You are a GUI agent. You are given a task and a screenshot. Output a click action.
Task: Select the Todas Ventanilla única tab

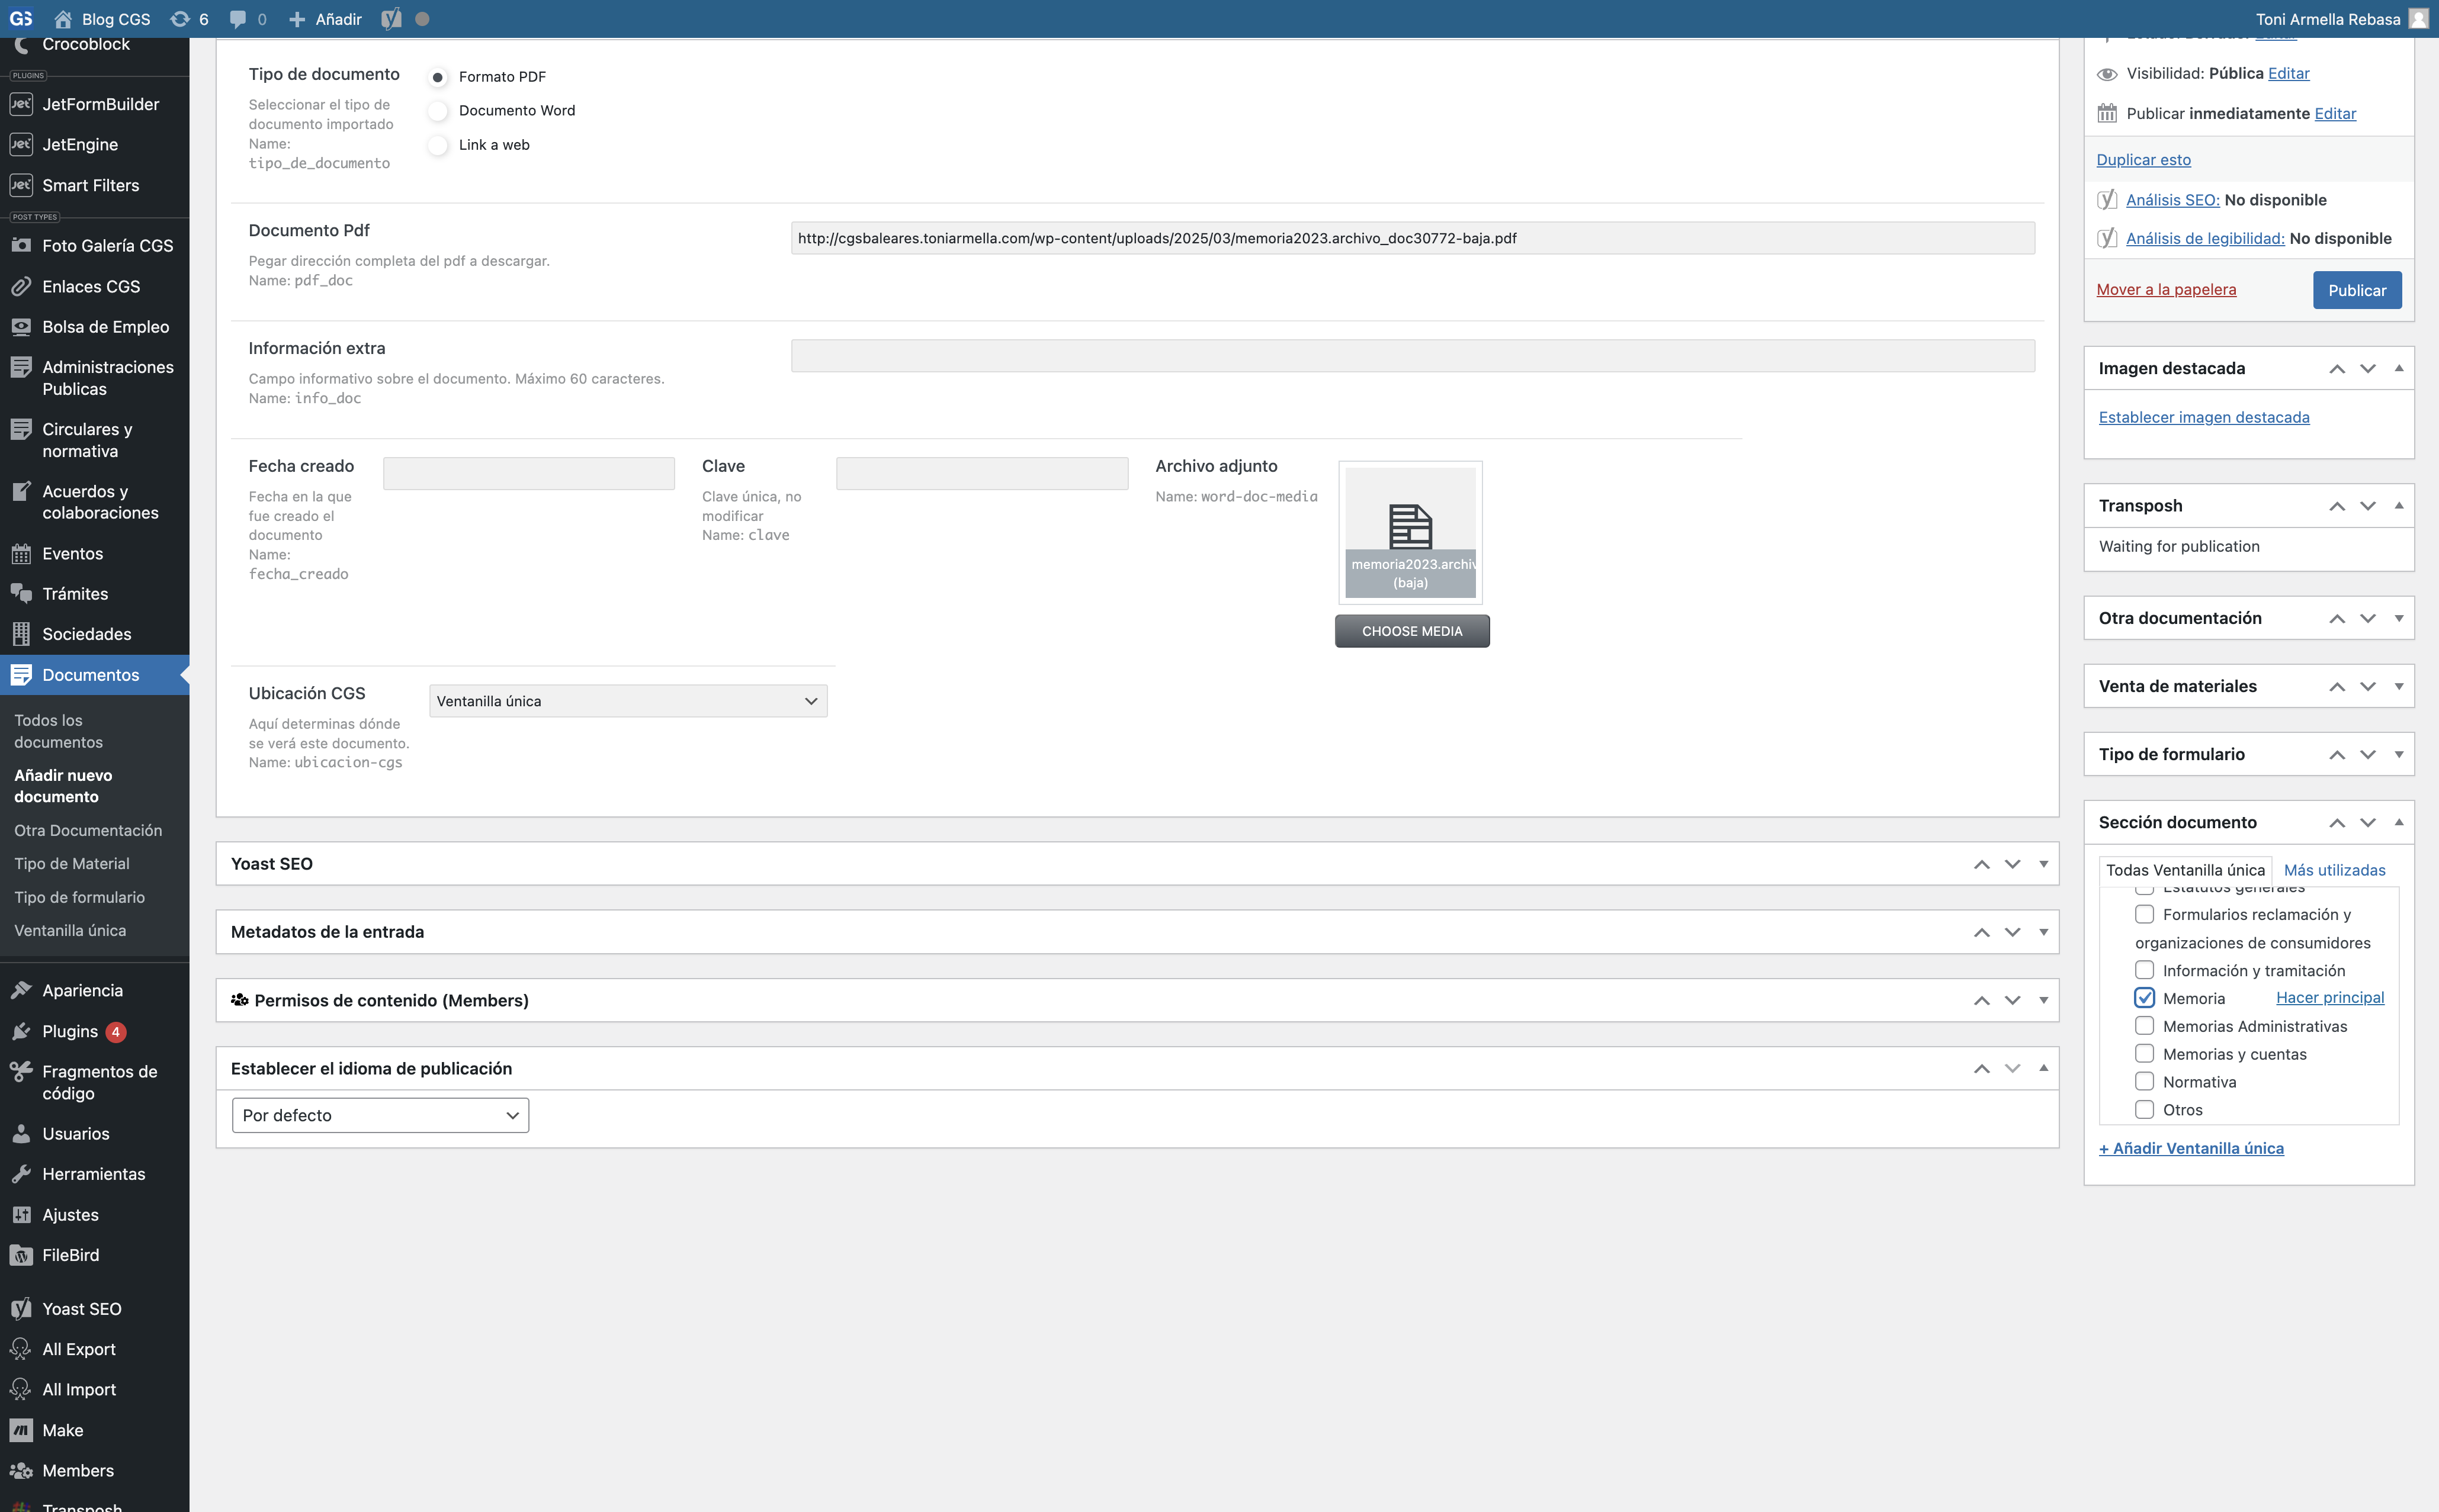(x=2185, y=870)
